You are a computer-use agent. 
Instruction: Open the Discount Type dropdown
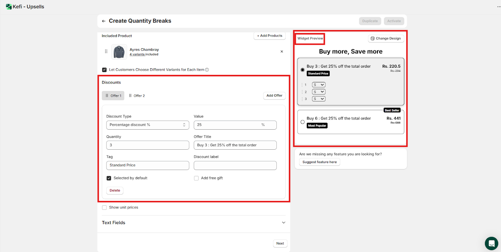[x=147, y=125]
